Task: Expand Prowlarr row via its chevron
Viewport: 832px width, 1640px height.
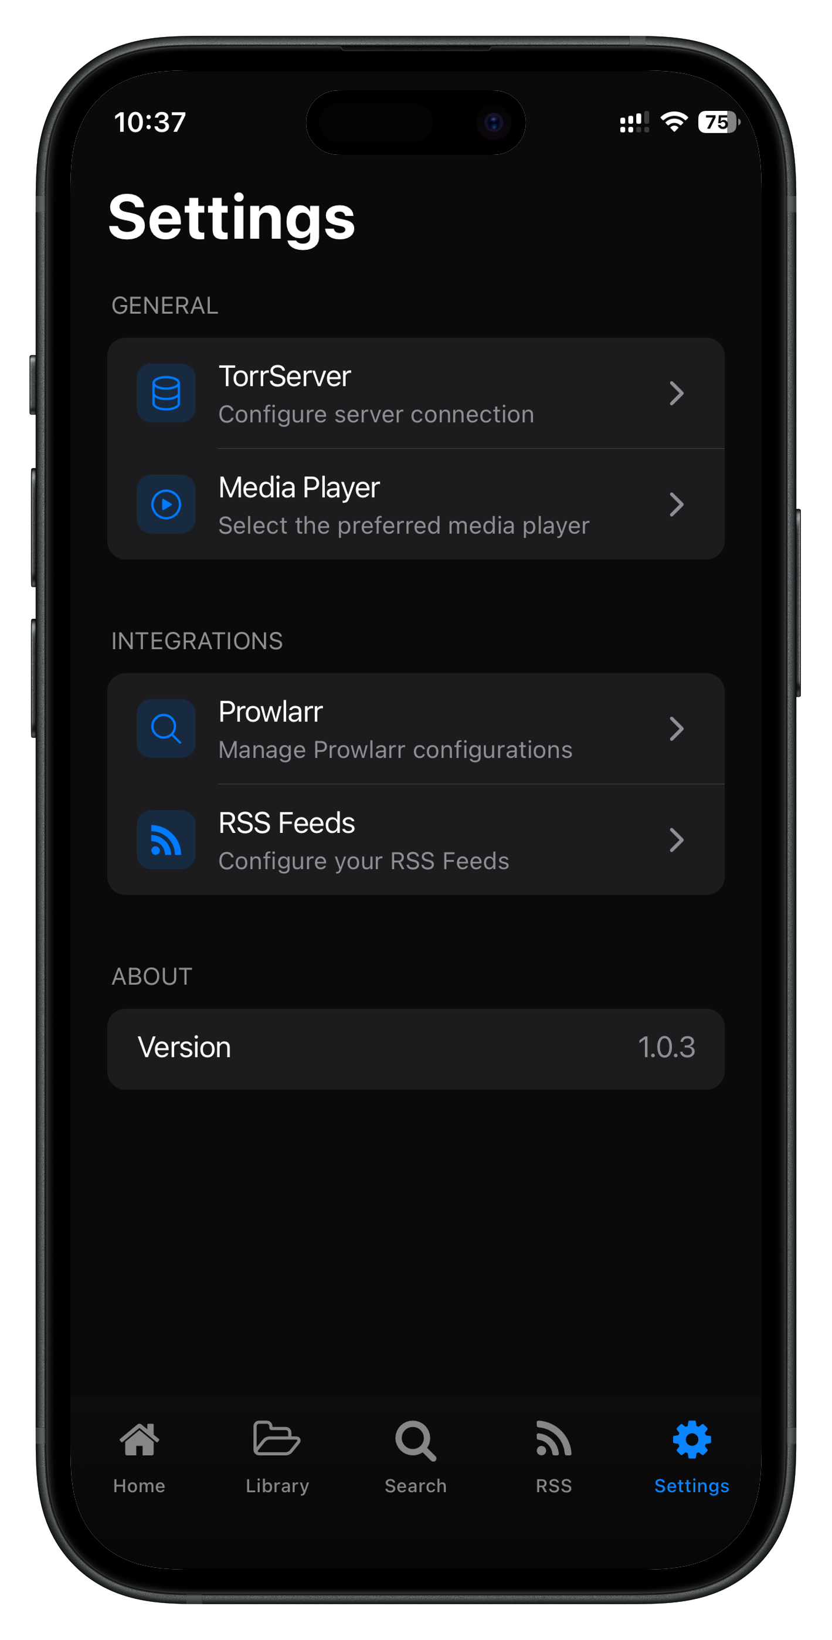Action: (677, 728)
